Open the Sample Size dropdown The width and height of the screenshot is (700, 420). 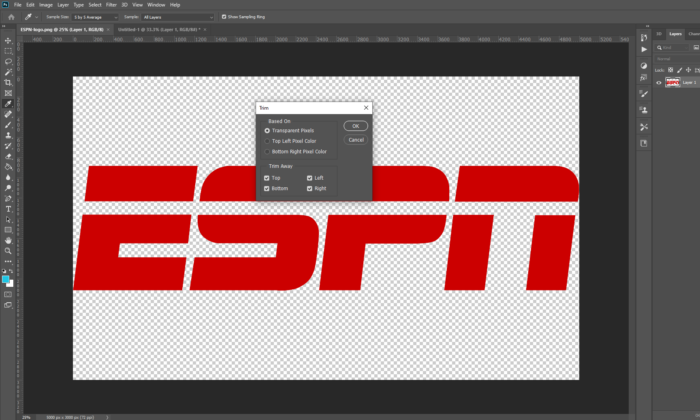tap(95, 17)
